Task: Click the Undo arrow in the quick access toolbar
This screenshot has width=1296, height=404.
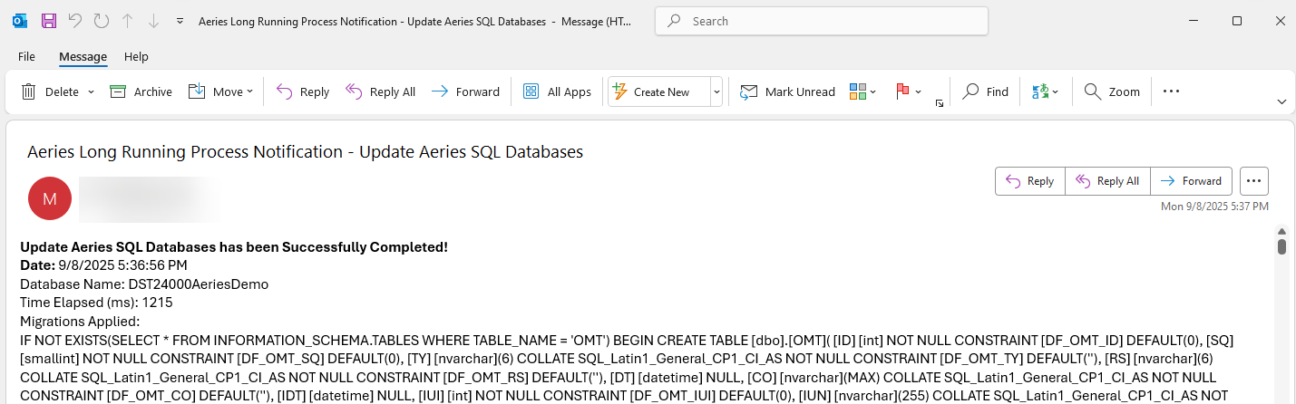Action: coord(75,20)
